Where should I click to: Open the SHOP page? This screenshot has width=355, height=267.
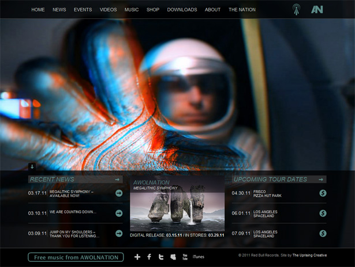click(153, 10)
